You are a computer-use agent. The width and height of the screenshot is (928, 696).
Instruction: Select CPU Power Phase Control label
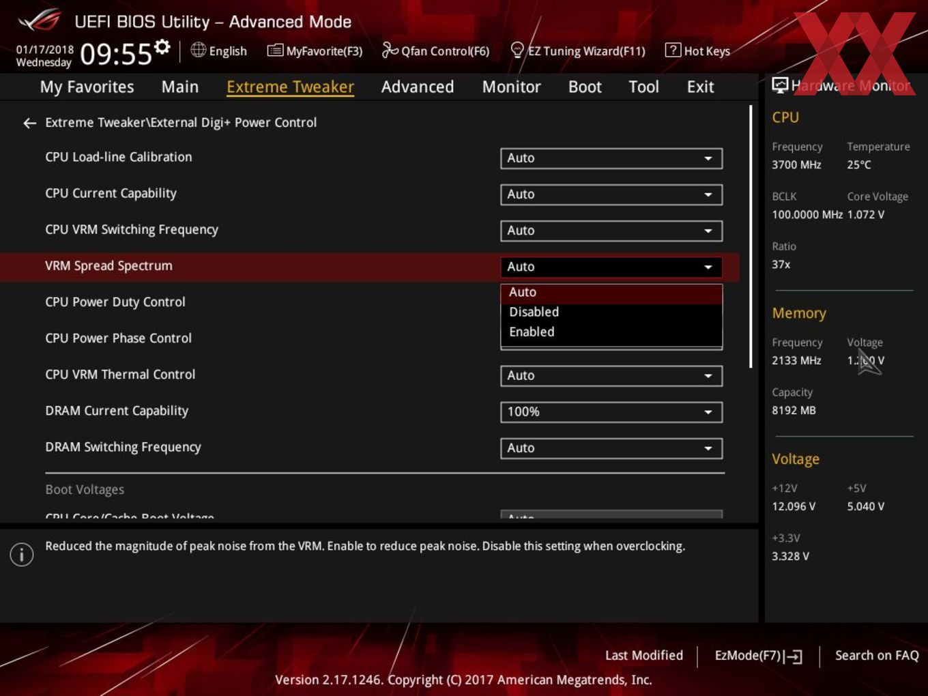[x=119, y=338]
